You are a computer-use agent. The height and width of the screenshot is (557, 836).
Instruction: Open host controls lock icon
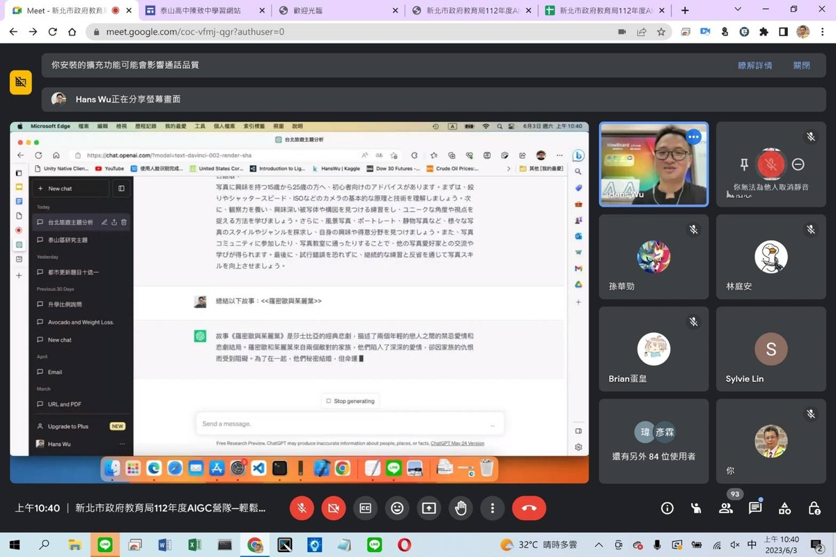pos(814,508)
